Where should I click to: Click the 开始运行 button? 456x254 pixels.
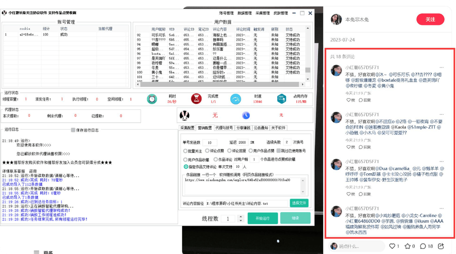pyautogui.click(x=263, y=218)
